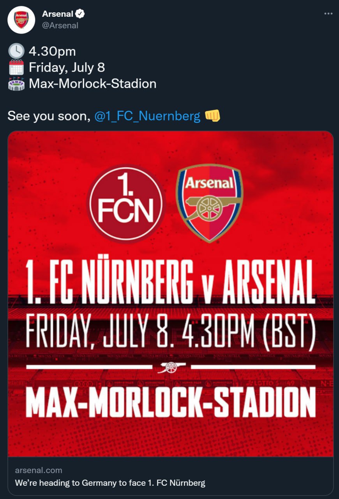Click the 'See you soon,' tweet text

point(49,116)
